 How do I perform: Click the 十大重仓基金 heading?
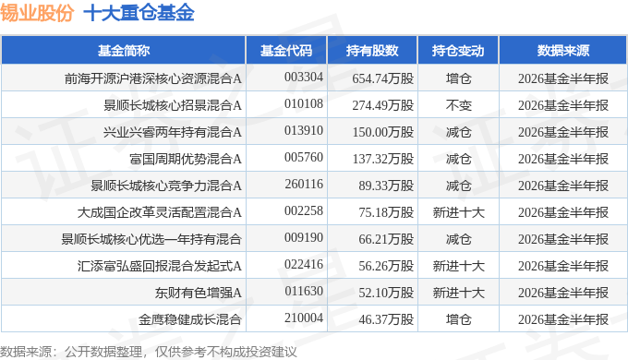139,12
